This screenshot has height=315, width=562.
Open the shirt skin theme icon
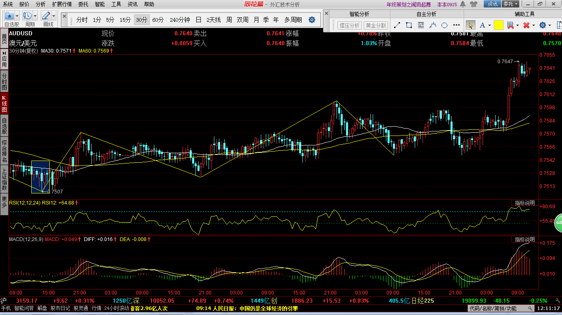[x=474, y=4]
